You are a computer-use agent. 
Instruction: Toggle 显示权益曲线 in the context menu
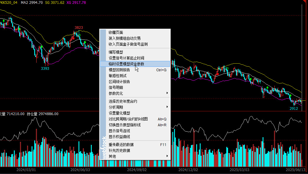tap(119, 137)
